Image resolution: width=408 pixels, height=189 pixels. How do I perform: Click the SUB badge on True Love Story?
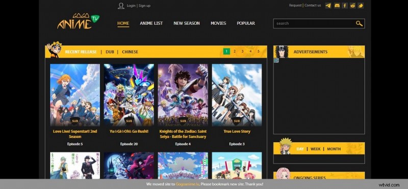(237, 121)
